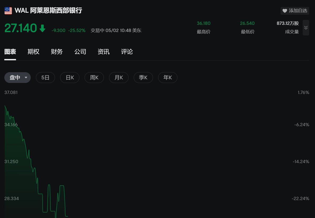Click the heart icon in 添加自选
315x218 pixels.
[285, 11]
